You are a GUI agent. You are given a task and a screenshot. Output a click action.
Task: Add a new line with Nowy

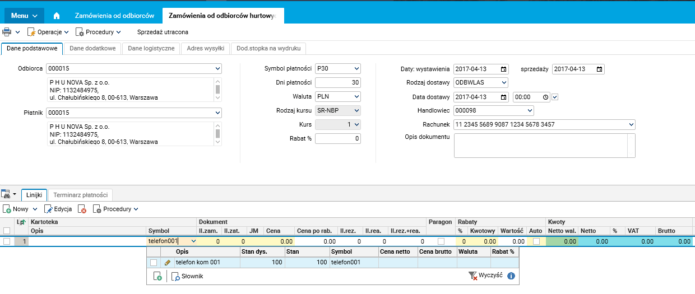coord(16,209)
